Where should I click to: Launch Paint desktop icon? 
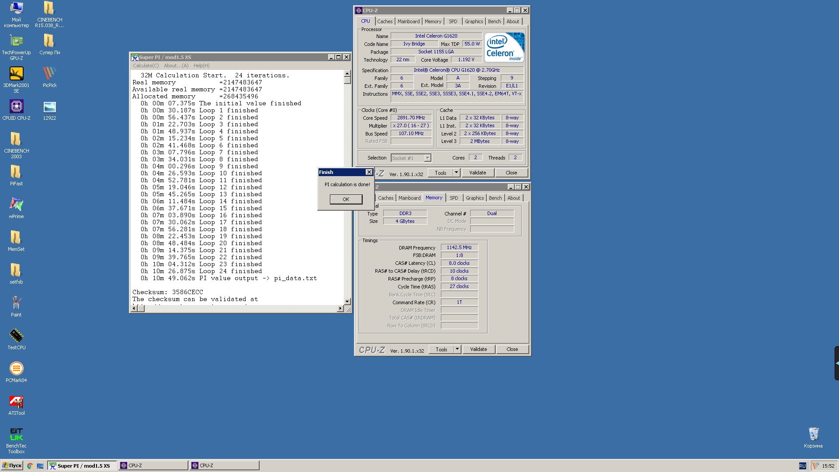[16, 306]
